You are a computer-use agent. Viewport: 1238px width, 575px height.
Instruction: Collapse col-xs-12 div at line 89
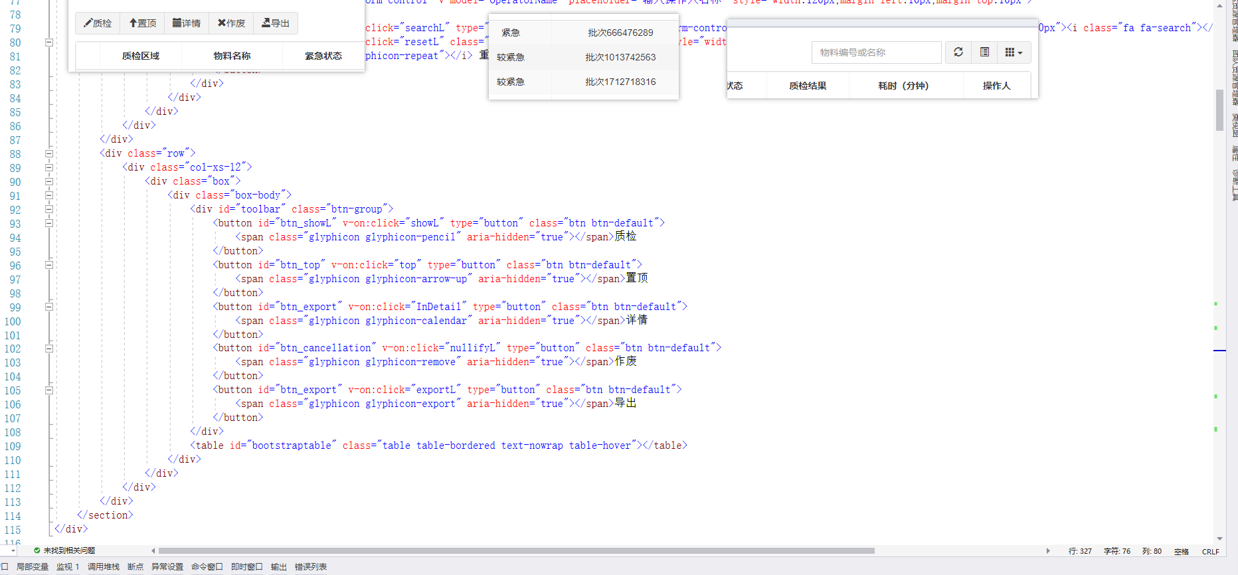click(x=49, y=167)
